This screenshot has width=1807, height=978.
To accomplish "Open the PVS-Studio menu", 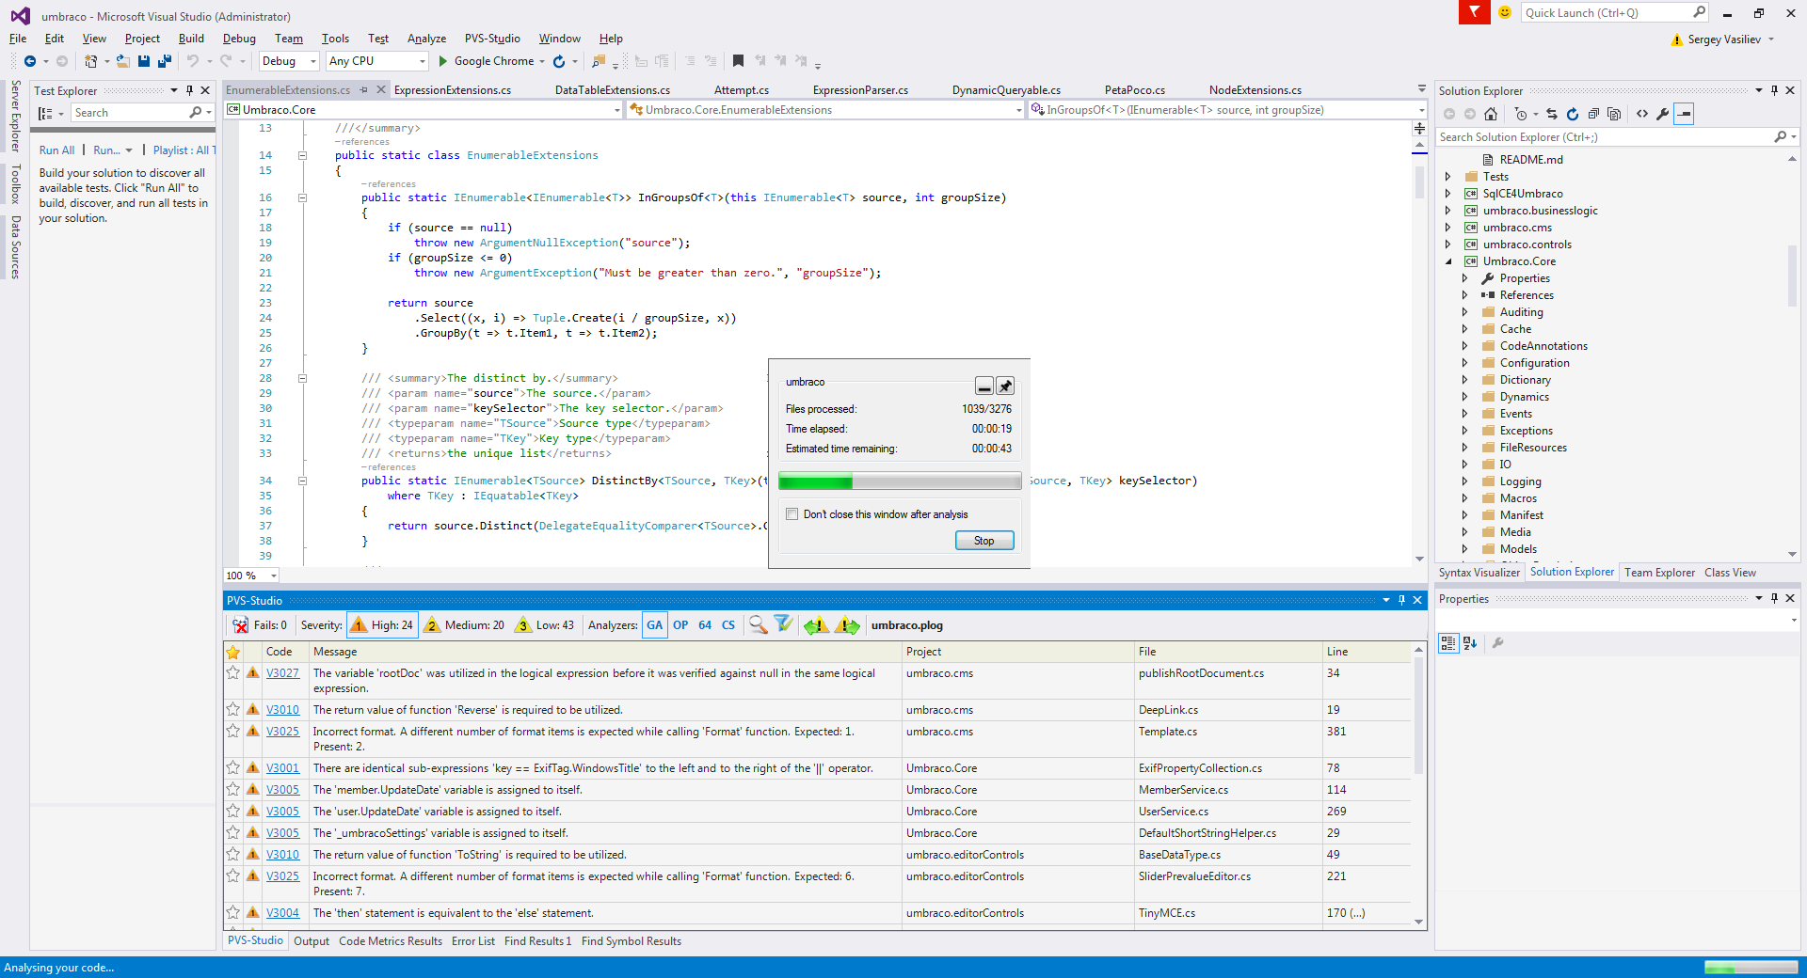I will (492, 39).
